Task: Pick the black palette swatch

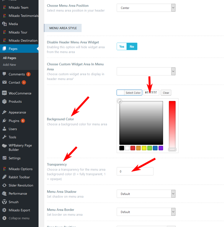Action: [122, 148]
